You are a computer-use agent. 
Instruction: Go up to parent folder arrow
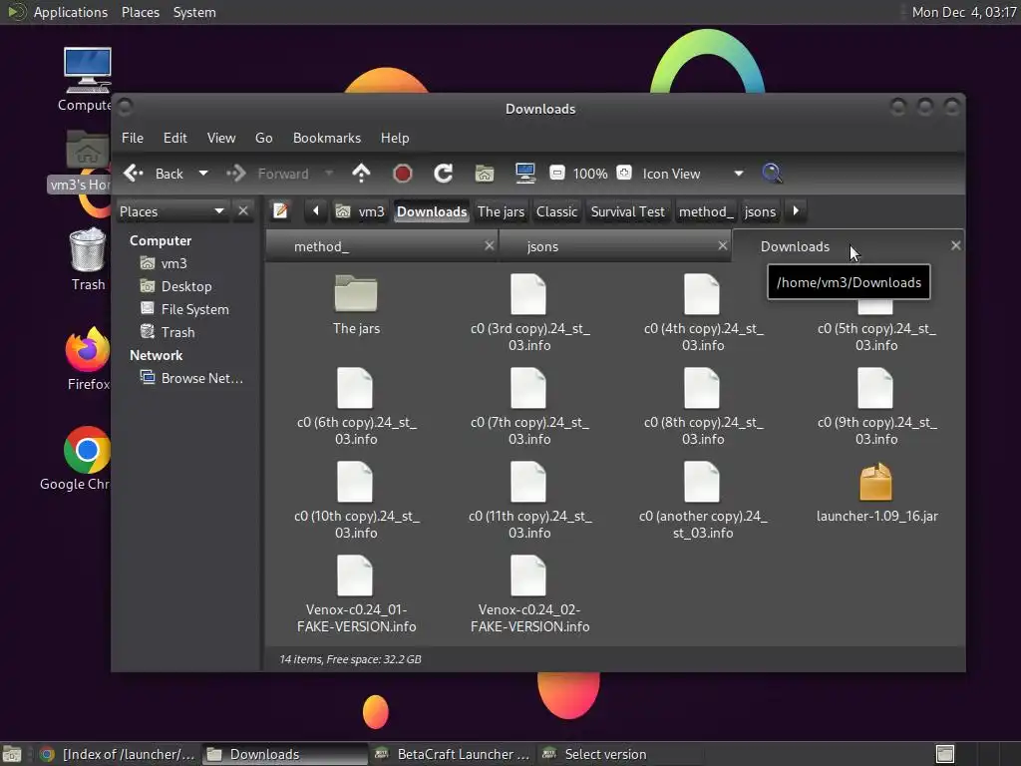pyautogui.click(x=361, y=174)
